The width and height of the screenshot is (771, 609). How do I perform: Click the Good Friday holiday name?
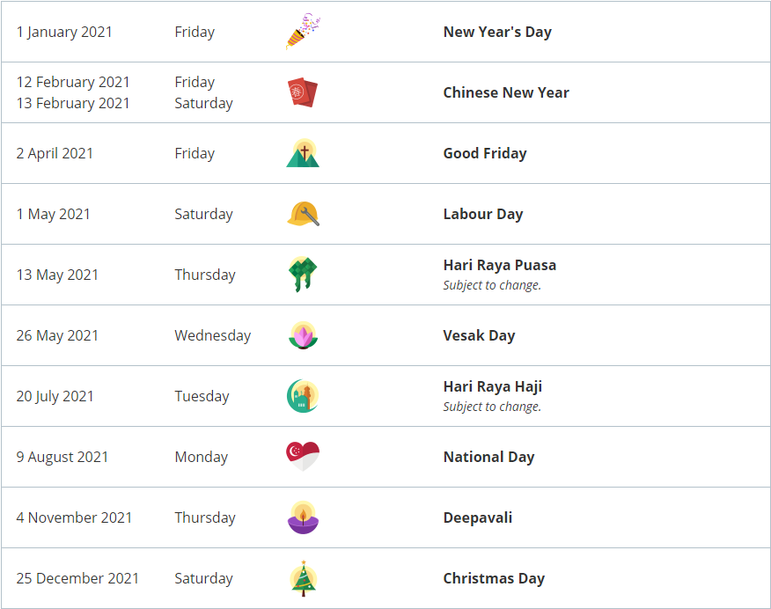pyautogui.click(x=485, y=153)
